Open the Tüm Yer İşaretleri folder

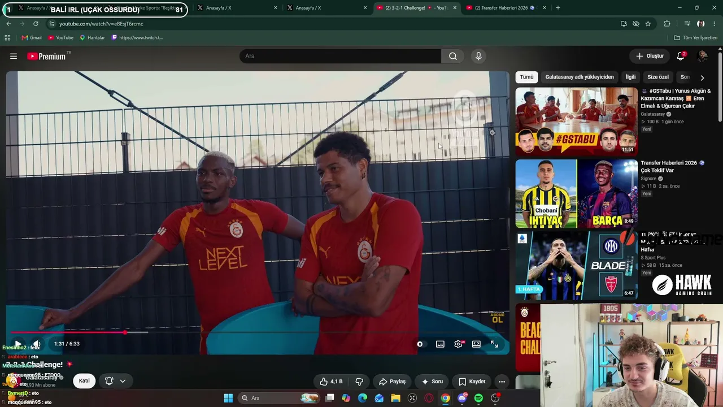[x=695, y=38]
